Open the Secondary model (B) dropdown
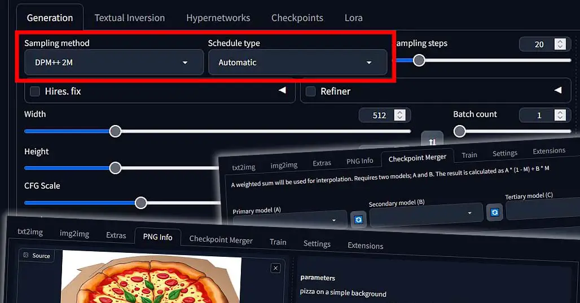This screenshot has width=580, height=303. (x=426, y=214)
